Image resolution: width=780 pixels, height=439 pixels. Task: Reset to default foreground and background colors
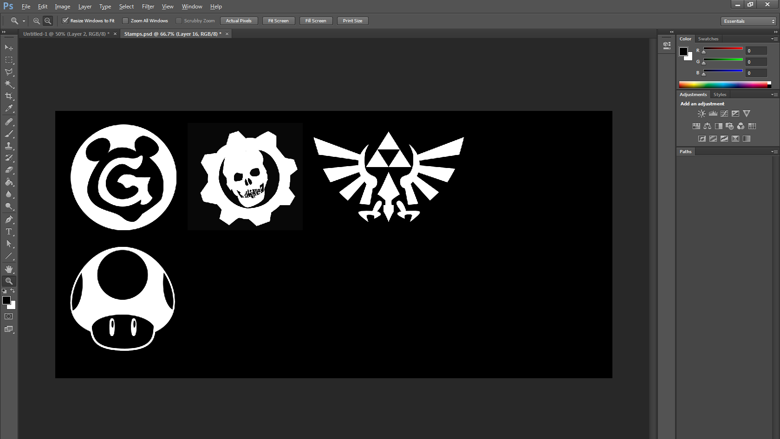tap(4, 291)
